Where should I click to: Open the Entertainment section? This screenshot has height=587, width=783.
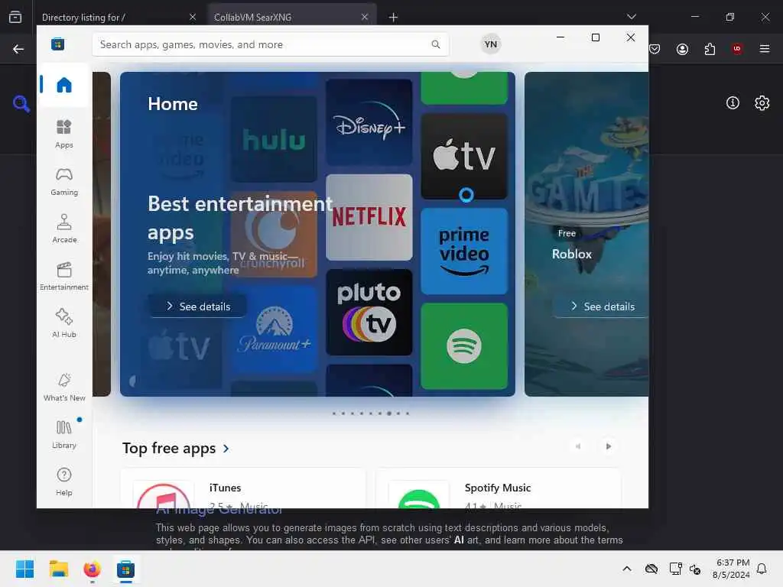click(x=64, y=276)
